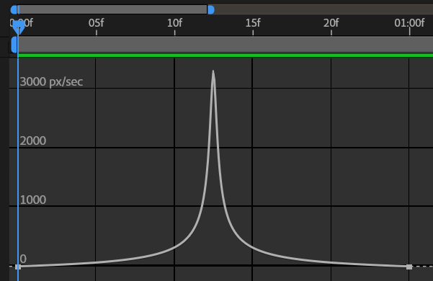Click the 15f mark on time ruler
Image resolution: width=433 pixels, height=281 pixels.
[x=253, y=23]
